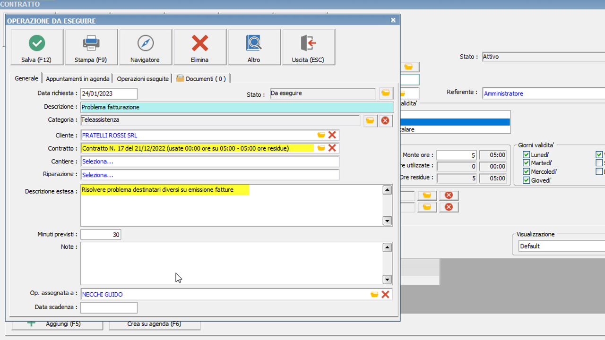Print using the Stampa (F9) icon
605x340 pixels.
click(91, 47)
